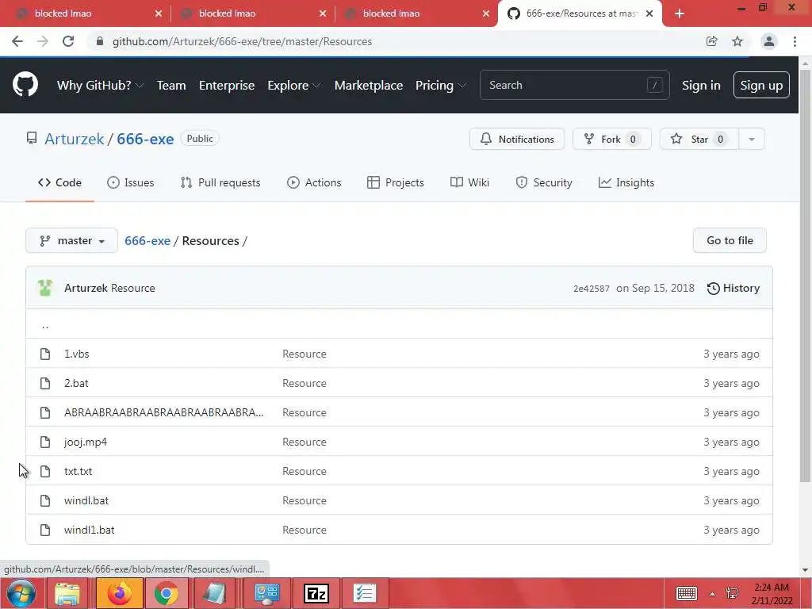
Task: Reload the page with the refresh icon
Action: click(x=68, y=41)
